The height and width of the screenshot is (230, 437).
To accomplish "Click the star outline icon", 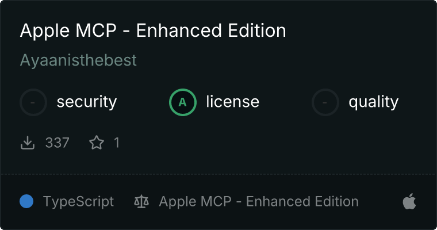I will click(97, 143).
